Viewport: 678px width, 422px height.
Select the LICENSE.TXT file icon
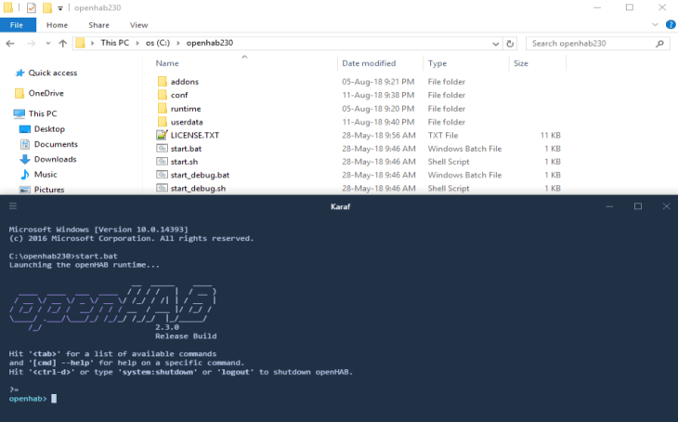(x=161, y=135)
